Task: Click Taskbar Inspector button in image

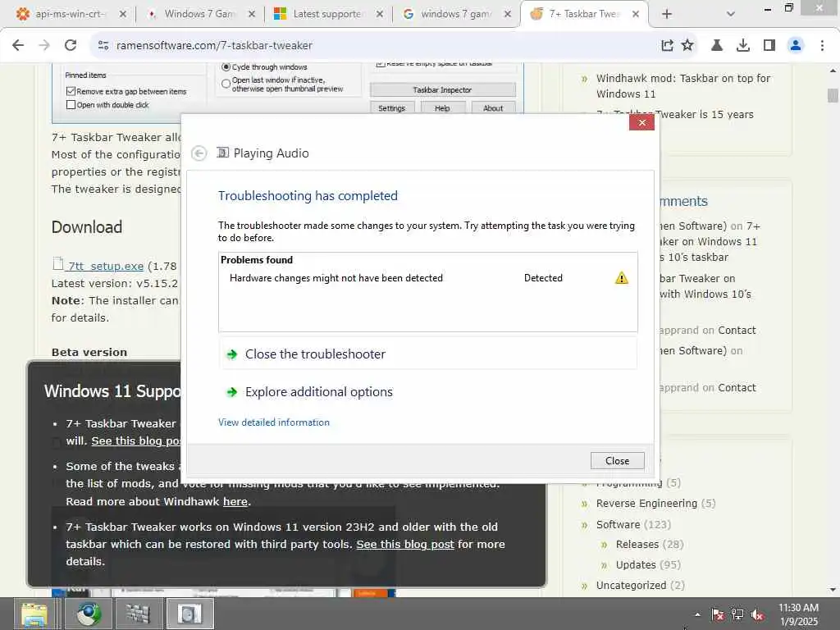Action: (442, 90)
